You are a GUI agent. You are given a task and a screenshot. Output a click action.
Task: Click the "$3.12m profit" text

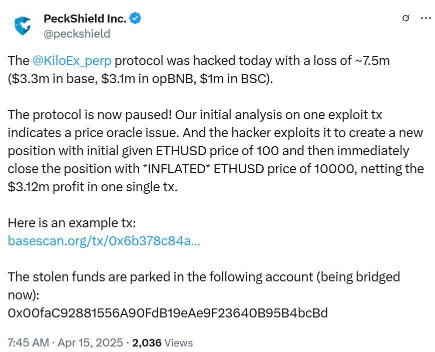pos(44,187)
